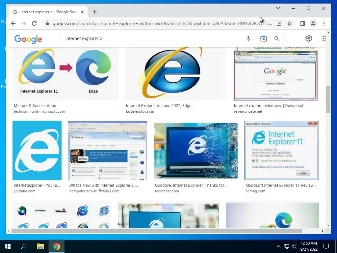Image resolution: width=337 pixels, height=253 pixels.
Task: Reload the current page
Action: (34, 23)
